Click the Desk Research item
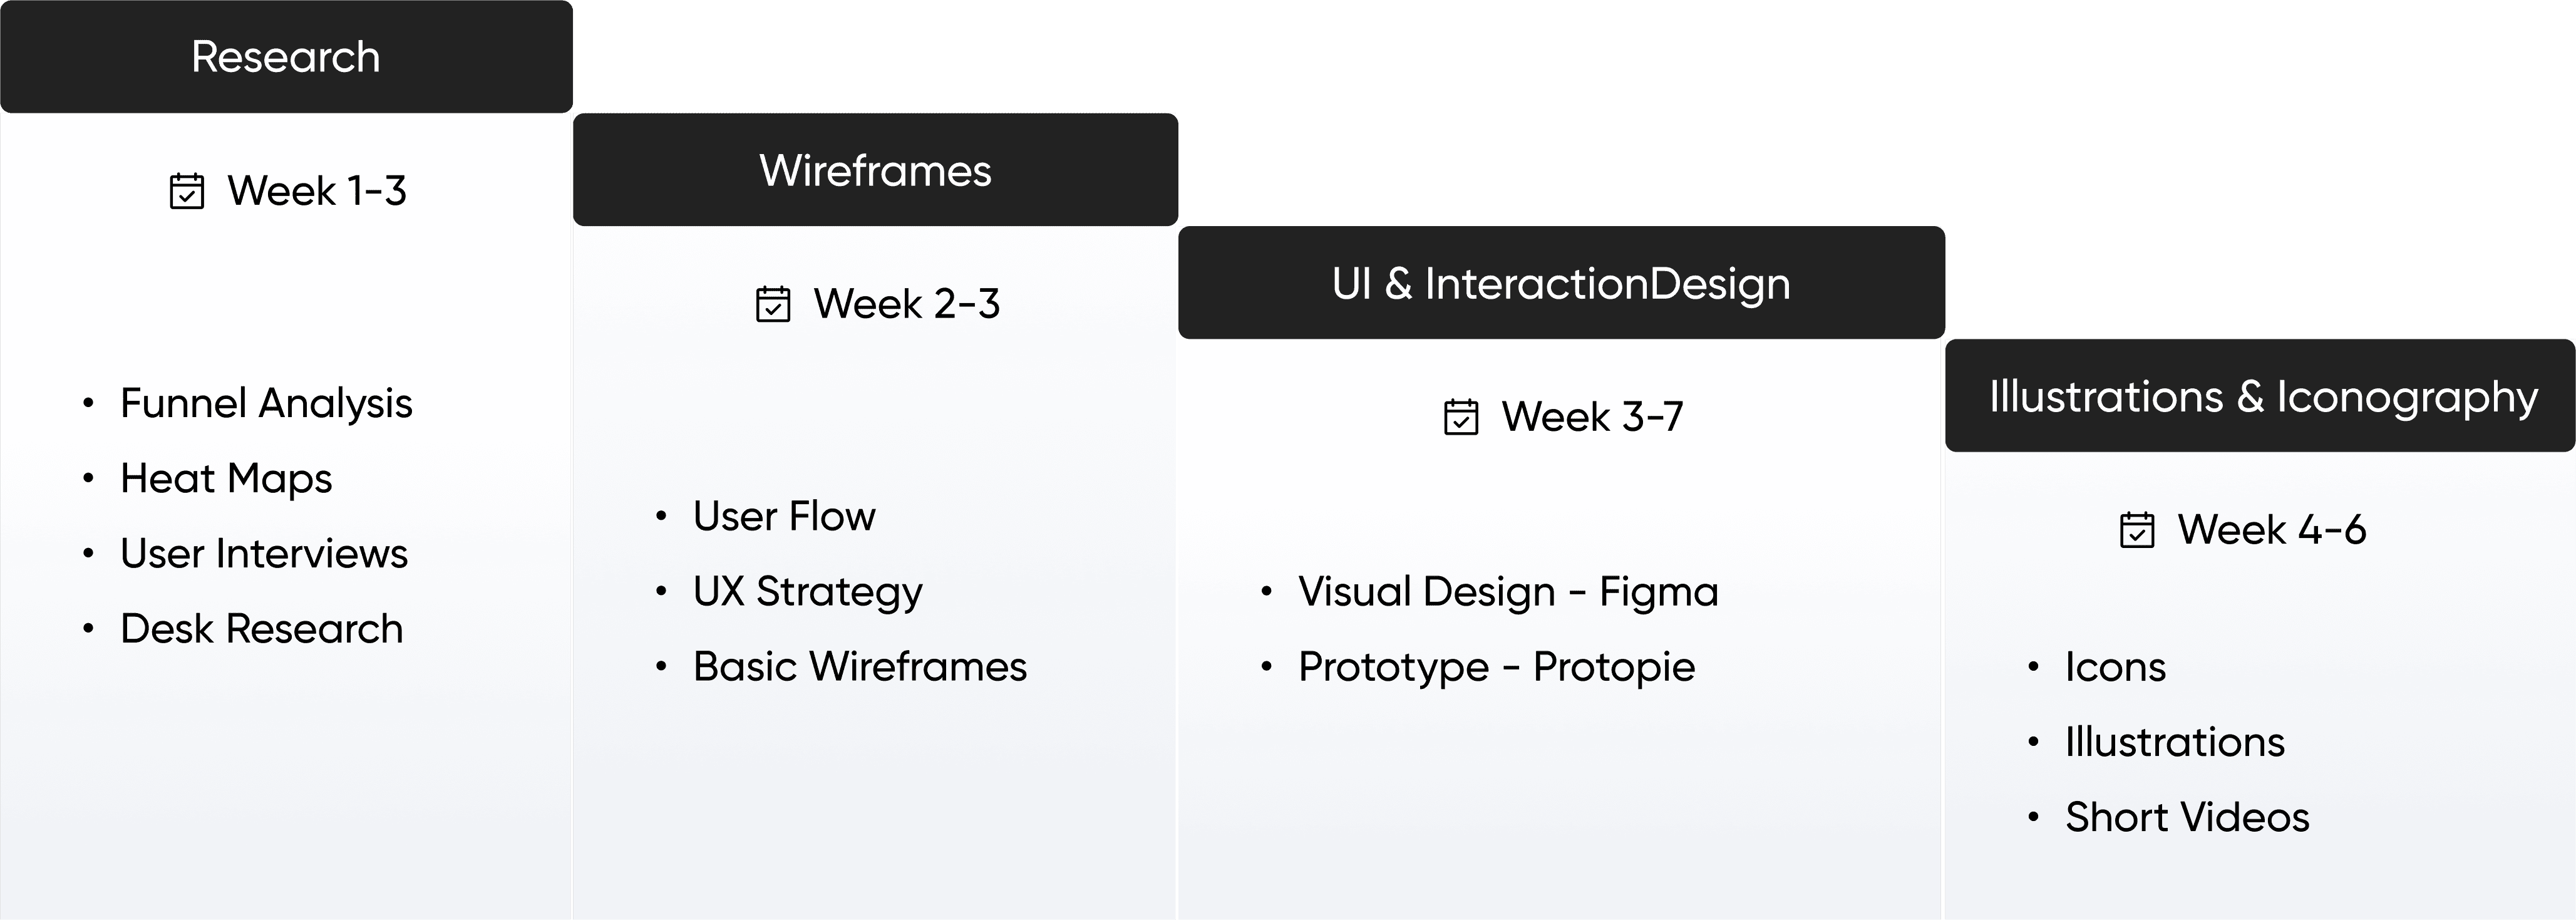Image resolution: width=2576 pixels, height=920 pixels. pyautogui.click(x=262, y=629)
